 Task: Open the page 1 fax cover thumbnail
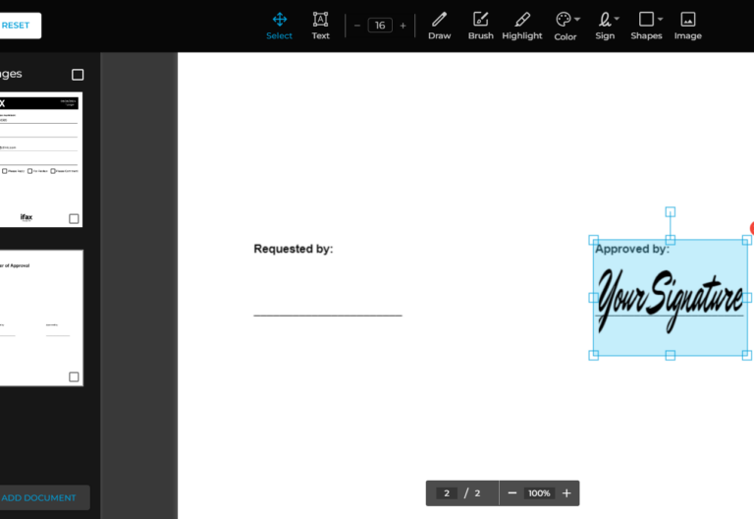(41, 159)
